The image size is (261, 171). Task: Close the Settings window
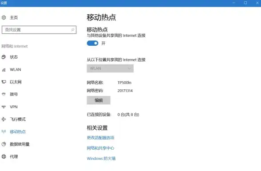click(x=257, y=3)
